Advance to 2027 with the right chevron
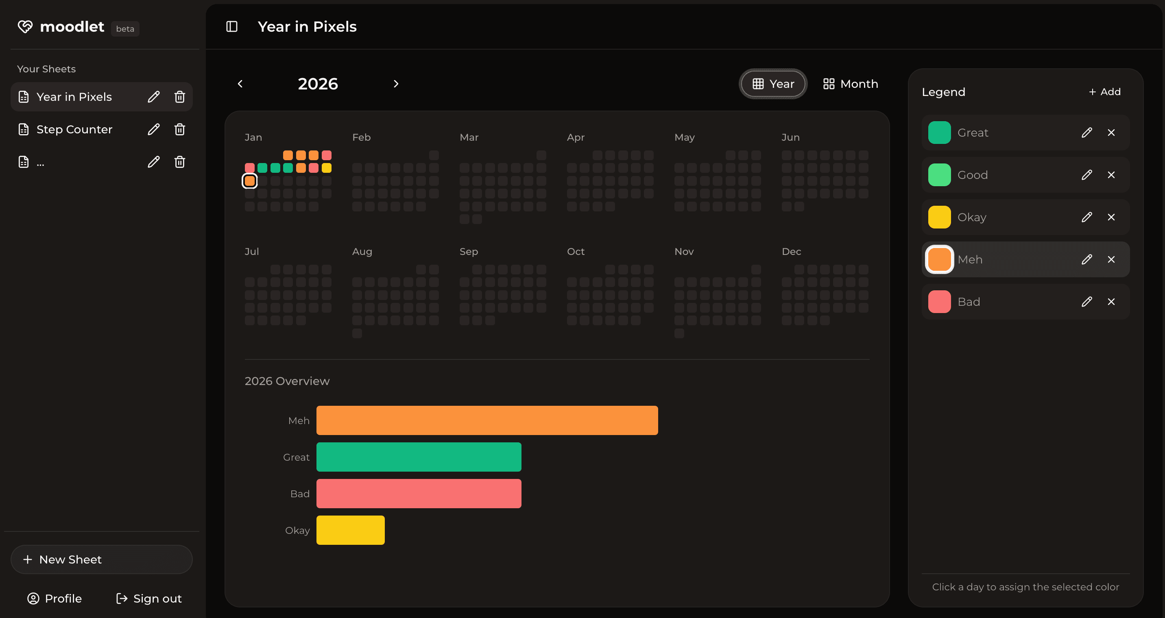 (396, 84)
